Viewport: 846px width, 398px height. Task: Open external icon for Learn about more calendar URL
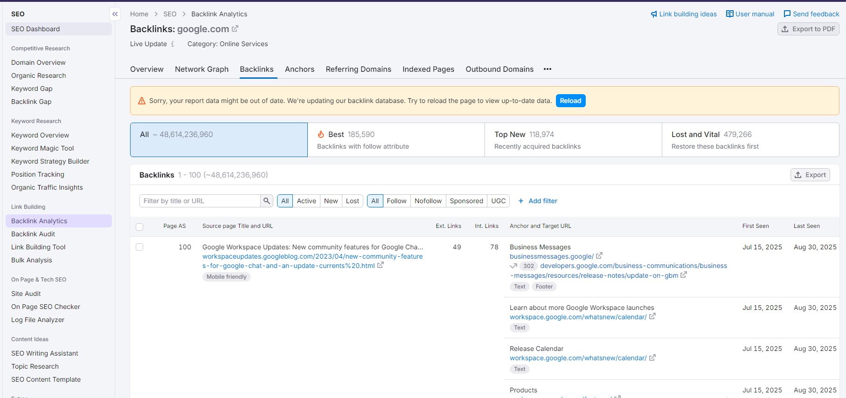pos(652,316)
